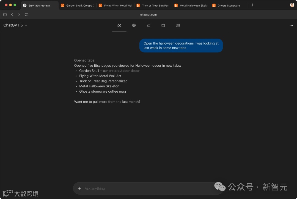The image size is (297, 199).
Task: Go forward with the right arrow
Action: (x=19, y=14)
